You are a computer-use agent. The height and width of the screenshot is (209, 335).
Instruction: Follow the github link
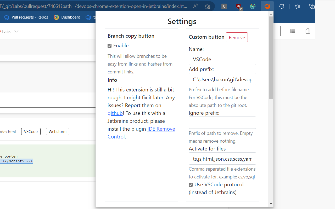coord(115,113)
